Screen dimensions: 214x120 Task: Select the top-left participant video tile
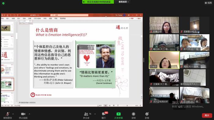[164, 25]
